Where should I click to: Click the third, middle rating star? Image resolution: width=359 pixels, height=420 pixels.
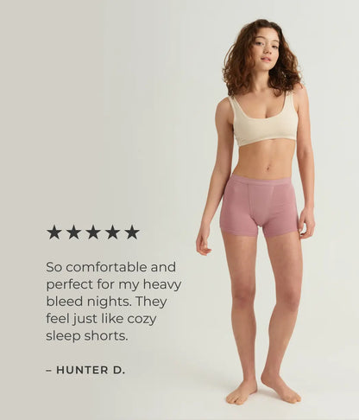click(x=93, y=232)
